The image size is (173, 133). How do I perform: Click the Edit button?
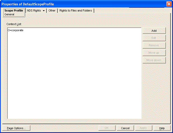(x=154, y=38)
